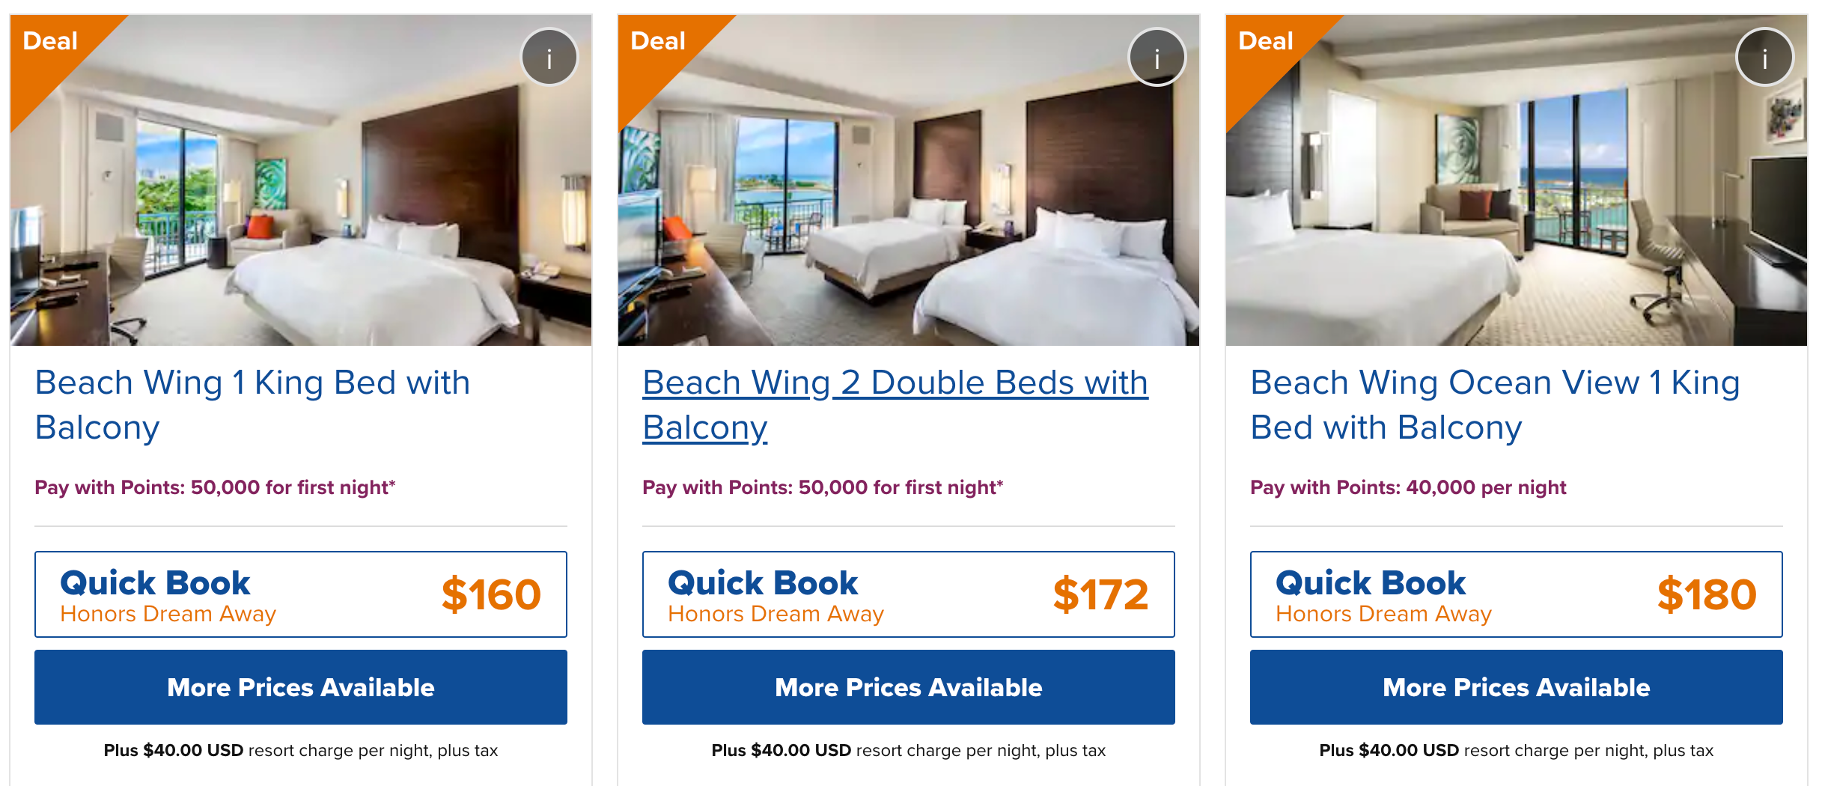Viewport: 1822px width, 786px height.
Task: Click Deal badge on 1 King Bed room
Action: 50,41
